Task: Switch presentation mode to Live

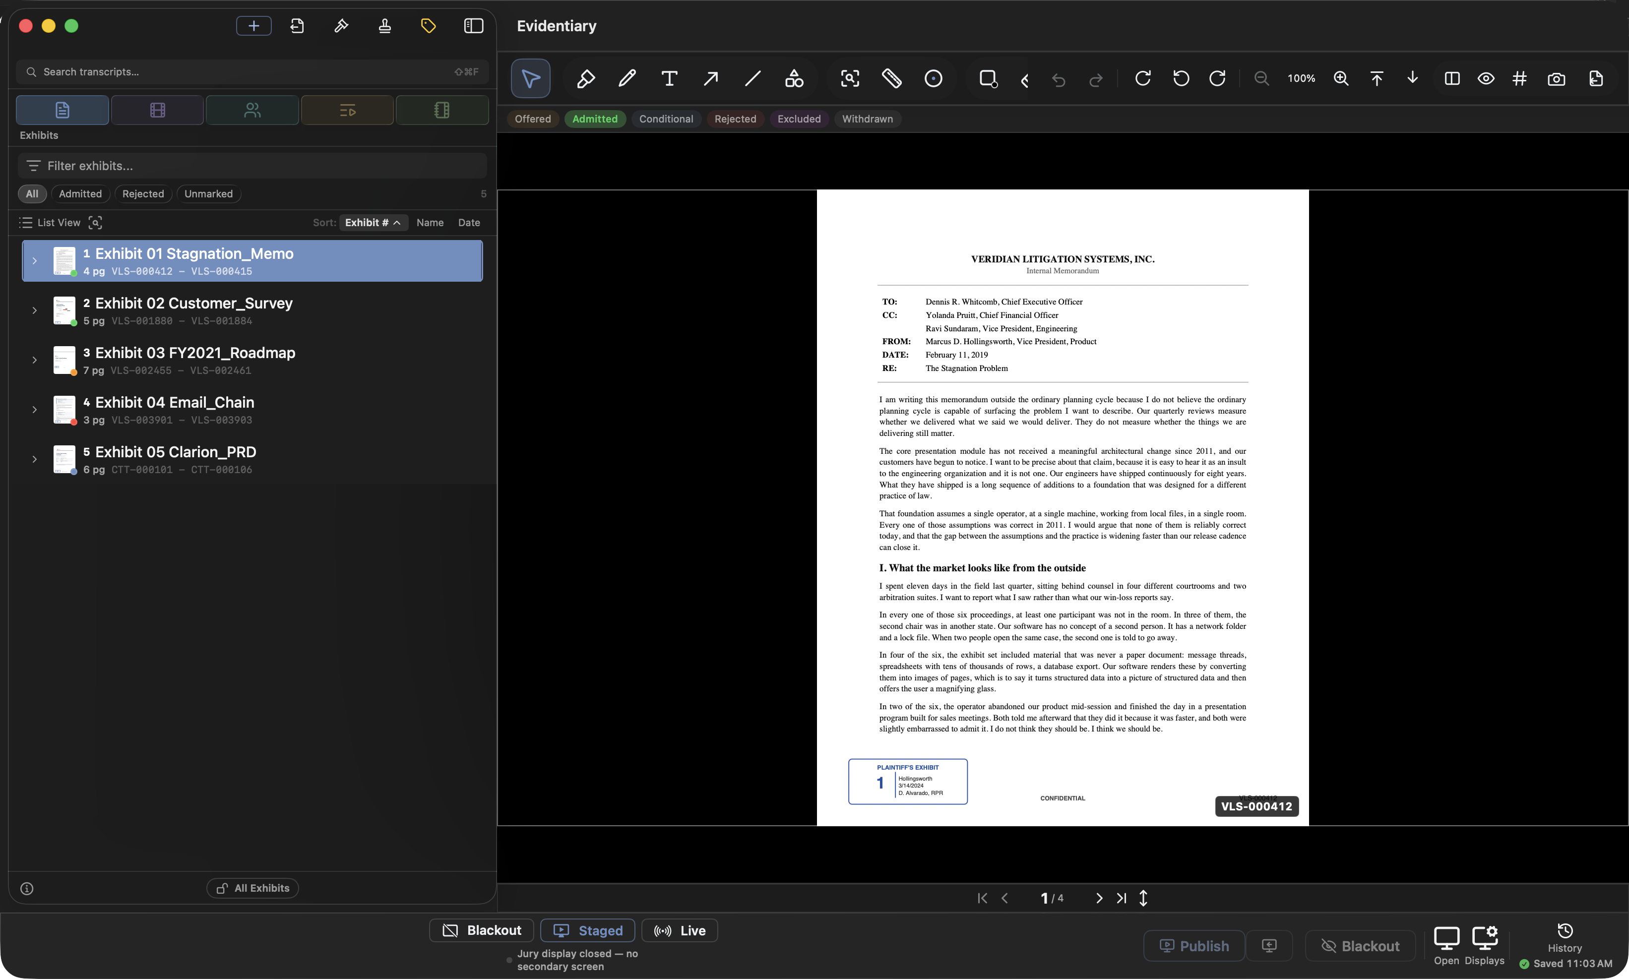Action: coord(680,931)
